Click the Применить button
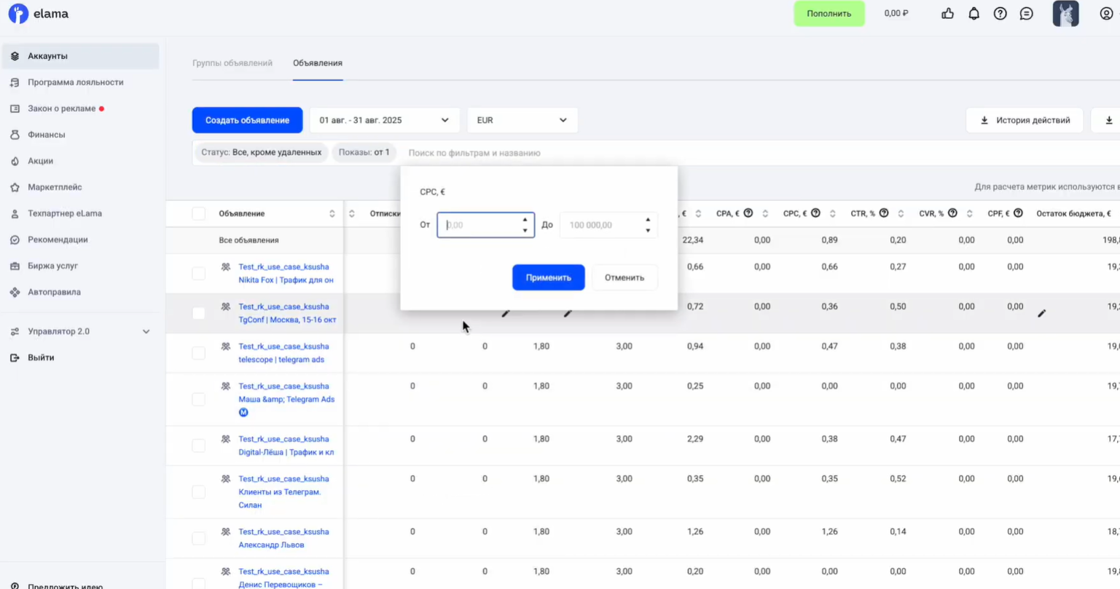This screenshot has width=1120, height=589. coord(548,277)
